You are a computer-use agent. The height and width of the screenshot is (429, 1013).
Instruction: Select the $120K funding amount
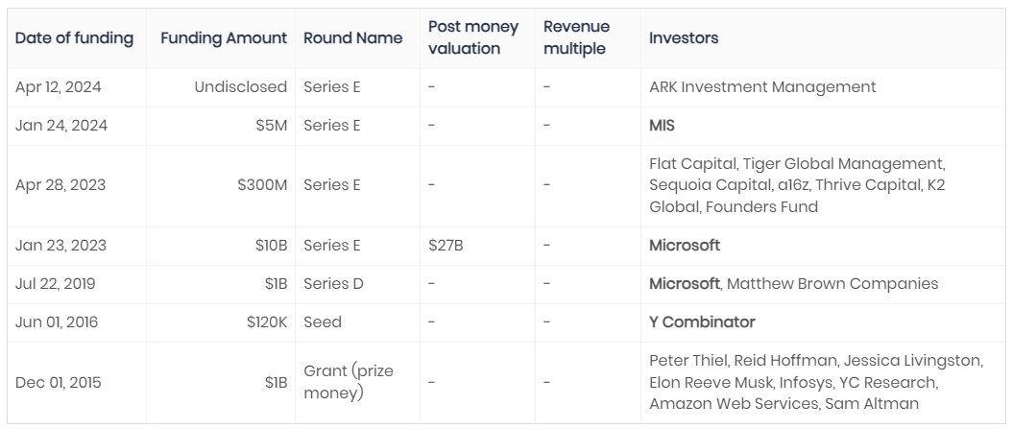click(266, 322)
